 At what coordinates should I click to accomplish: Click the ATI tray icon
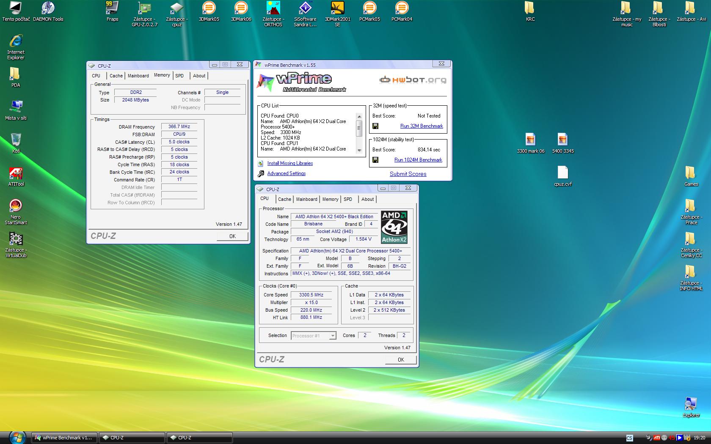coord(656,438)
